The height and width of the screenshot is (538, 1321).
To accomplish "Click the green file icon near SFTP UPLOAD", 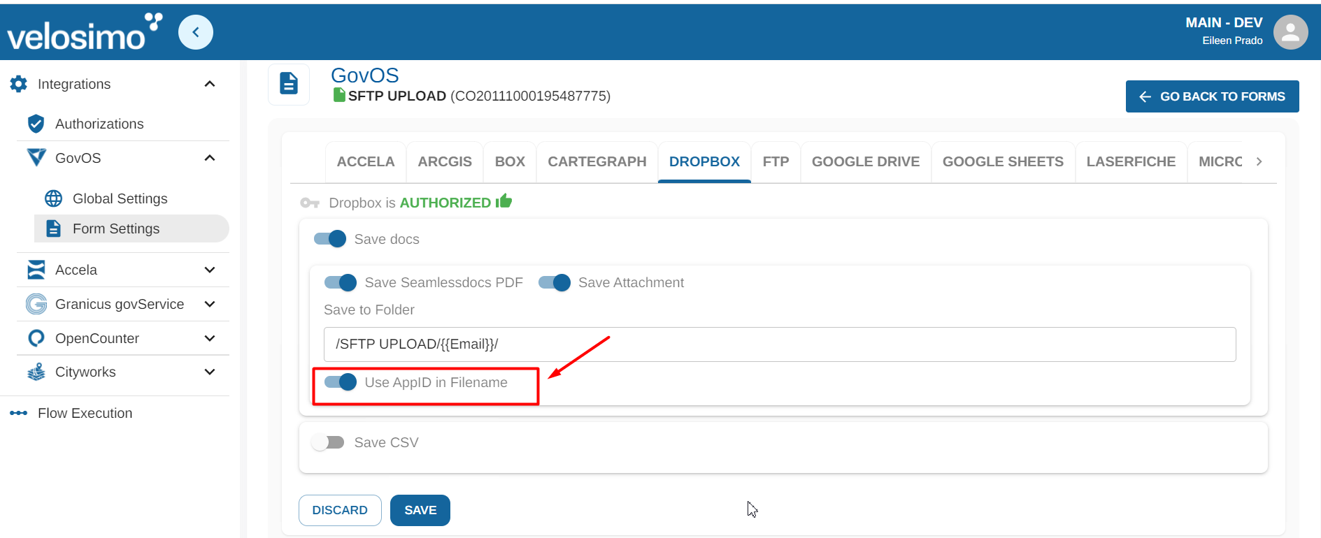I will point(339,95).
